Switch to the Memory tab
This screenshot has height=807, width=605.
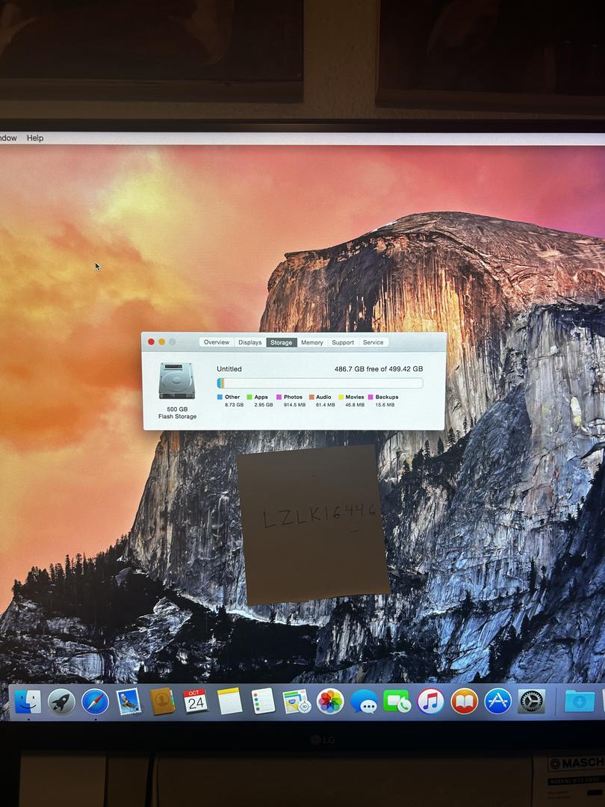311,342
